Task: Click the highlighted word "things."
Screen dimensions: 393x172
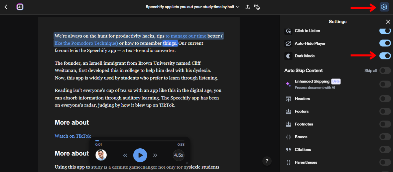Action: click(170, 43)
